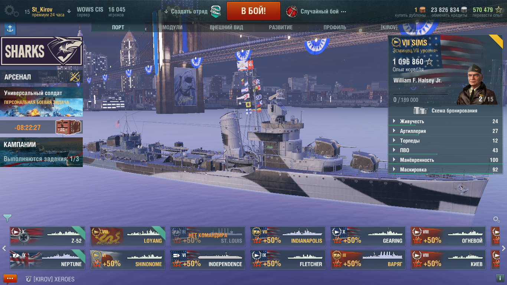Open the account dropdown next to St_Kirov
Viewport: 507px width, 285px height.
pos(69,12)
